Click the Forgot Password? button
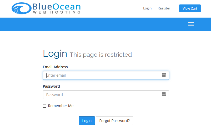This screenshot has height=132, width=211. pos(114,121)
